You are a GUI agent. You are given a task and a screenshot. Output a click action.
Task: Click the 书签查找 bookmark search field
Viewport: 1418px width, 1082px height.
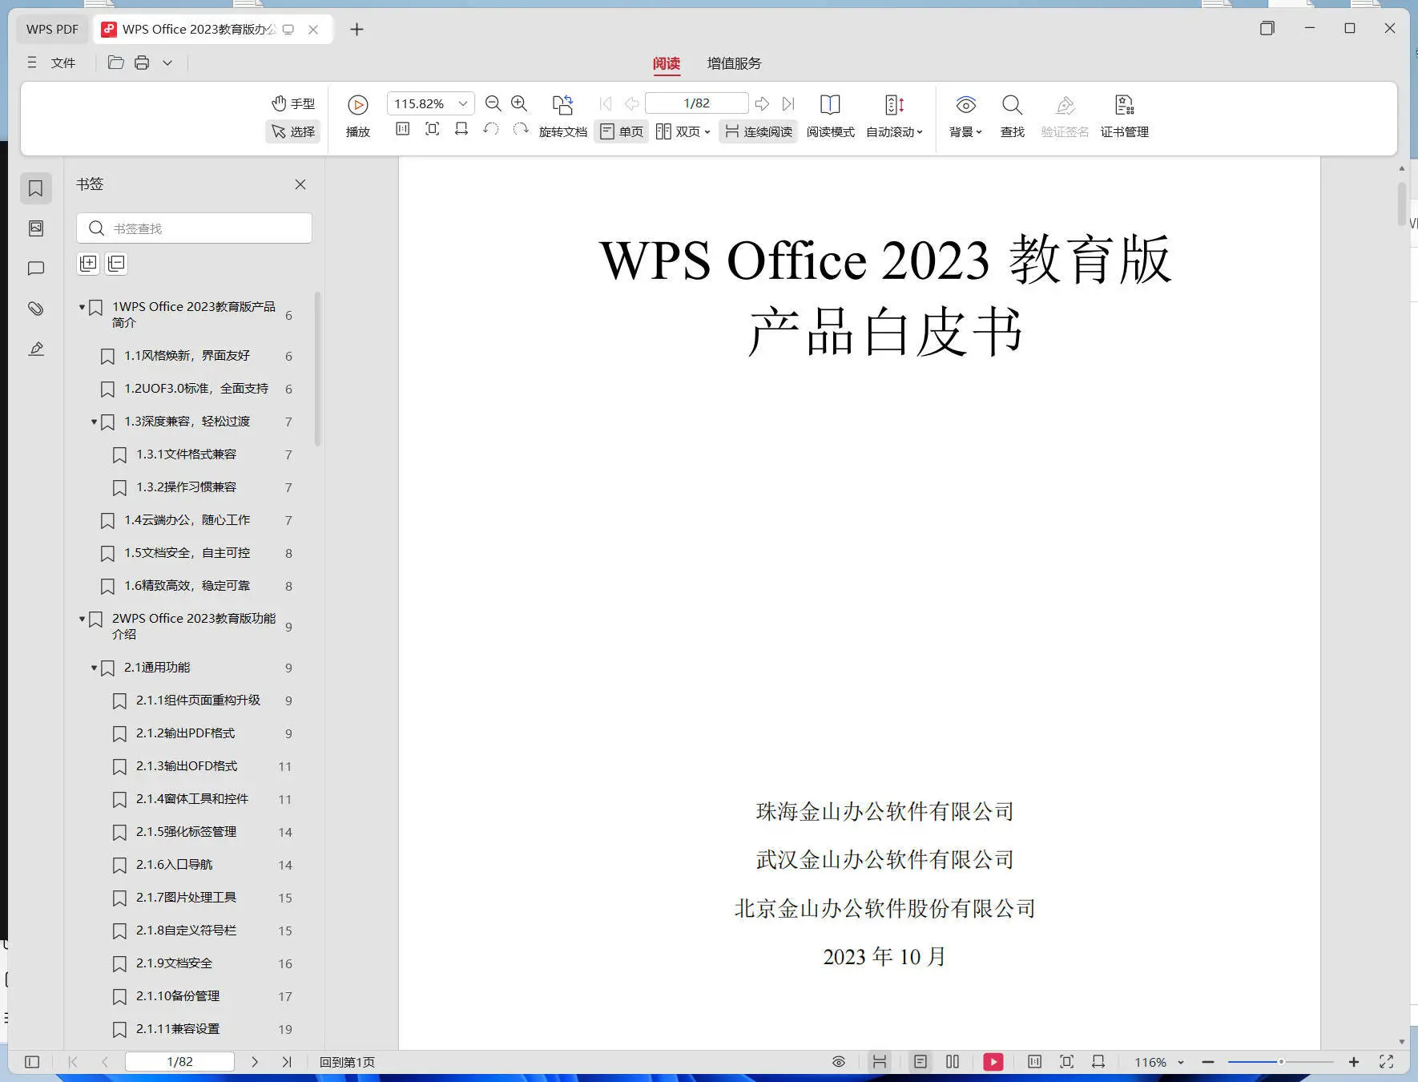194,228
